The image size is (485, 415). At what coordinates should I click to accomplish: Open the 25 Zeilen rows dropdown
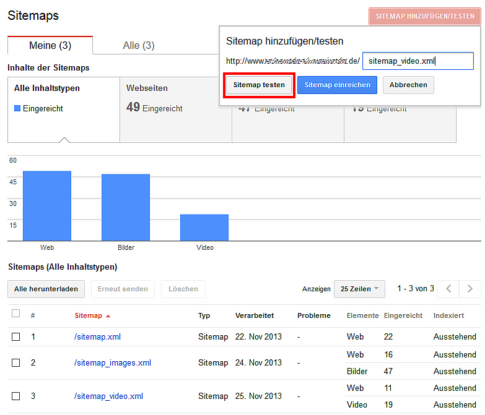tap(359, 289)
